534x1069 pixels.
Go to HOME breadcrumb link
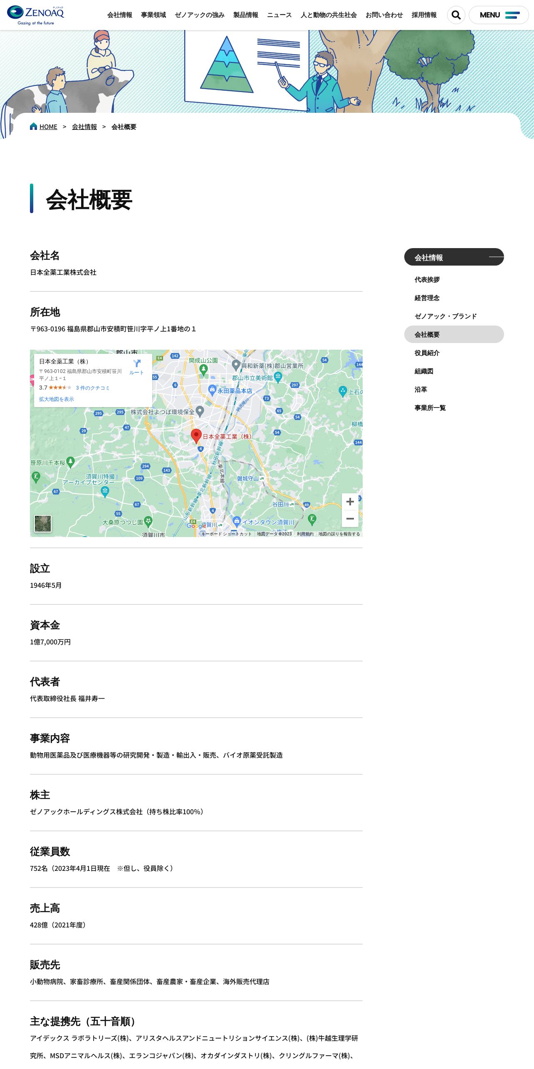tap(48, 127)
